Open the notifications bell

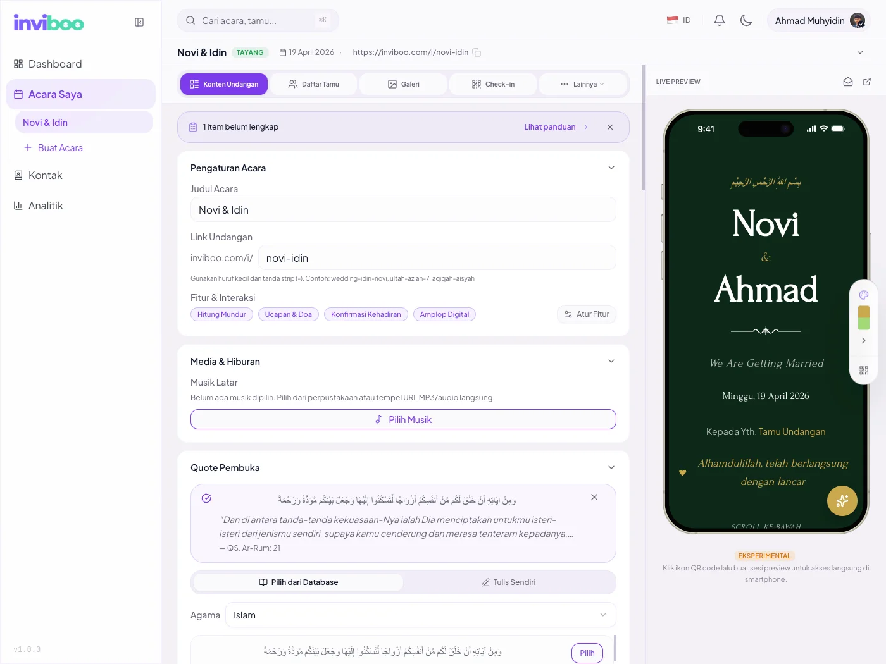tap(720, 20)
